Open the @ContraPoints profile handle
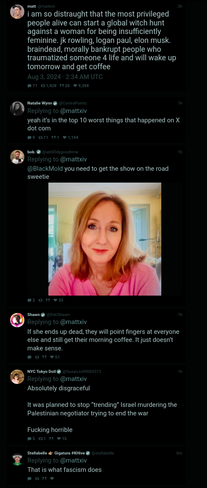207x488 pixels. tap(73, 103)
